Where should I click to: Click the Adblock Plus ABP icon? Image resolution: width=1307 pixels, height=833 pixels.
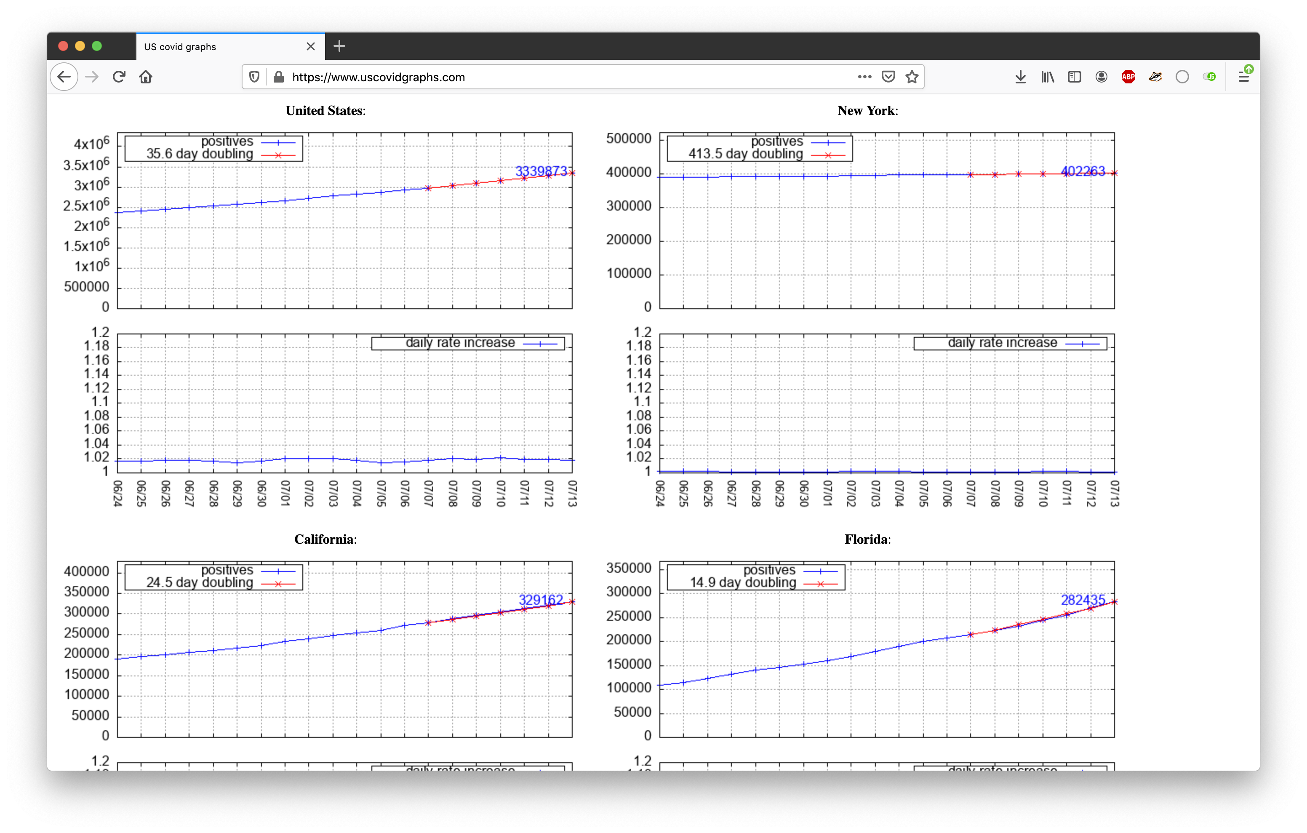pyautogui.click(x=1128, y=77)
